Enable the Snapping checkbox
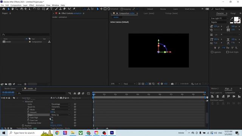Viewport: 242px width, 136px height. point(122,9)
